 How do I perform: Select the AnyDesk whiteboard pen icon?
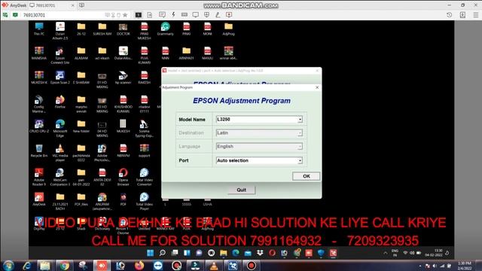pyautogui.click(x=218, y=15)
